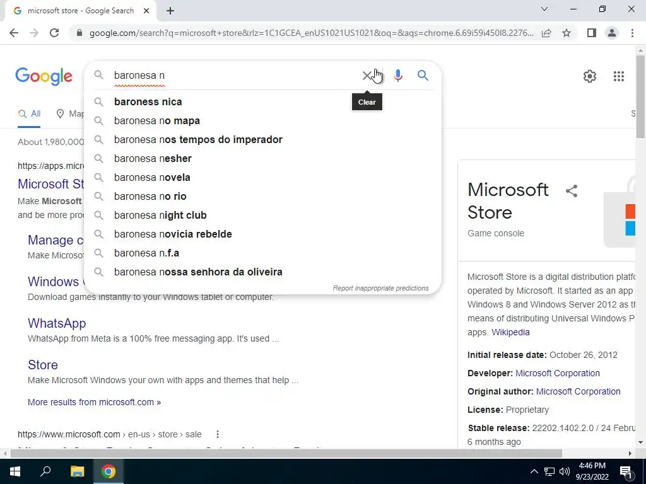
Task: Open tab search chevron
Action: (x=544, y=9)
